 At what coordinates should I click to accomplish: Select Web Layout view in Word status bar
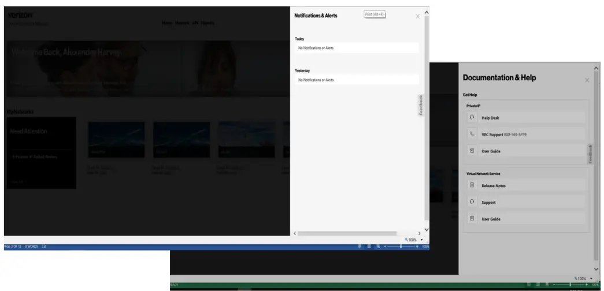coord(378,247)
